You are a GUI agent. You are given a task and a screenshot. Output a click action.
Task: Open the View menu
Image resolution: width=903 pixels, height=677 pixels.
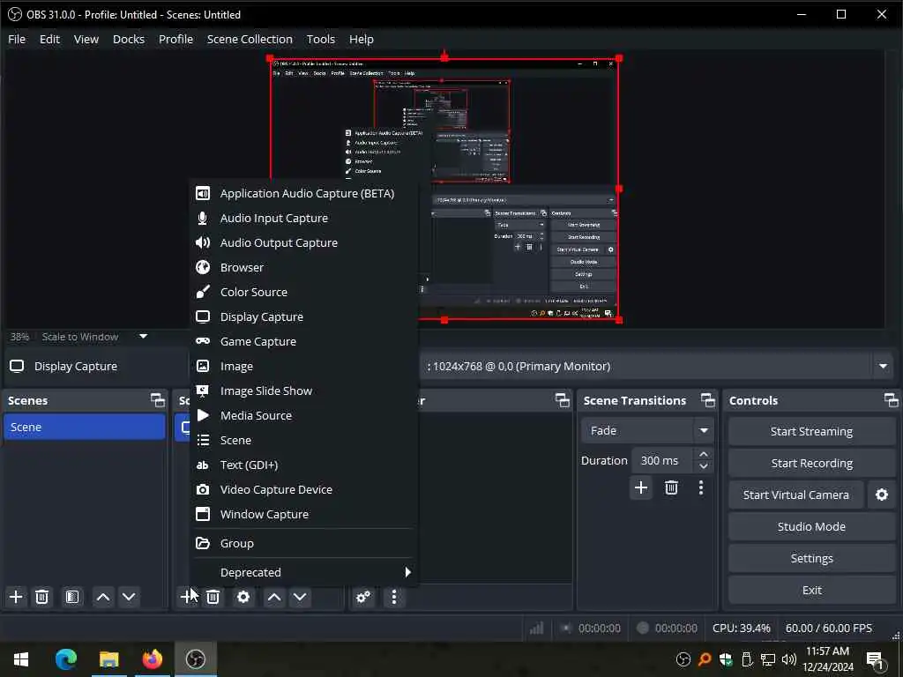86,39
